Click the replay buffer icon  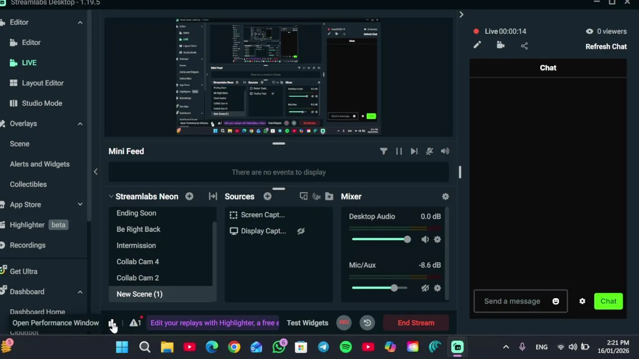point(367,323)
